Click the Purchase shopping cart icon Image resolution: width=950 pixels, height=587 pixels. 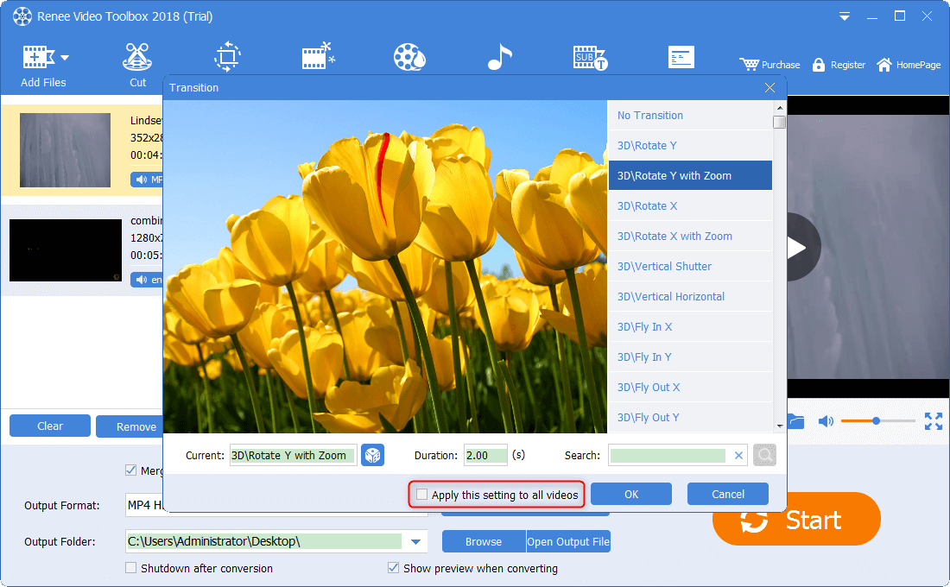(749, 65)
